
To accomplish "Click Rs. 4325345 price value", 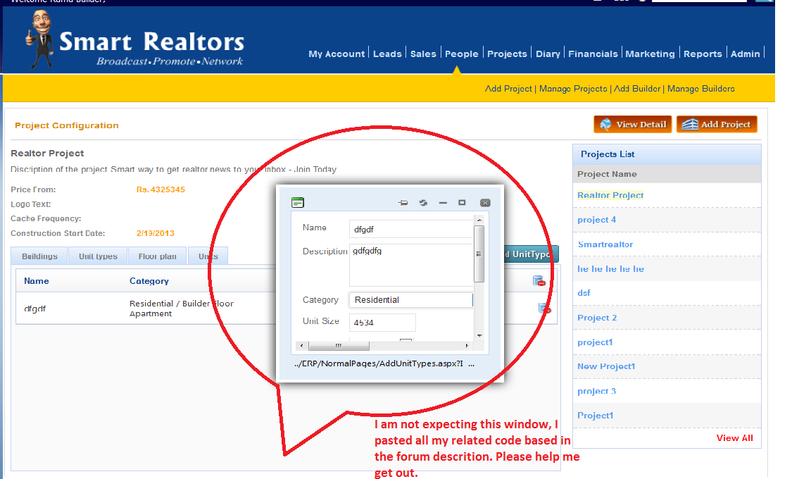I will click(x=161, y=190).
